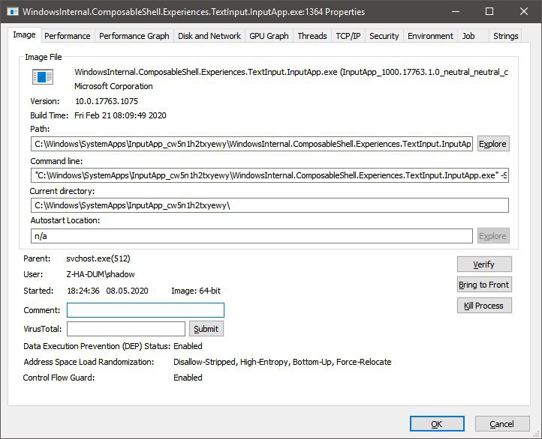Show the Threads tab
Image resolution: width=542 pixels, height=439 pixels.
coord(312,36)
